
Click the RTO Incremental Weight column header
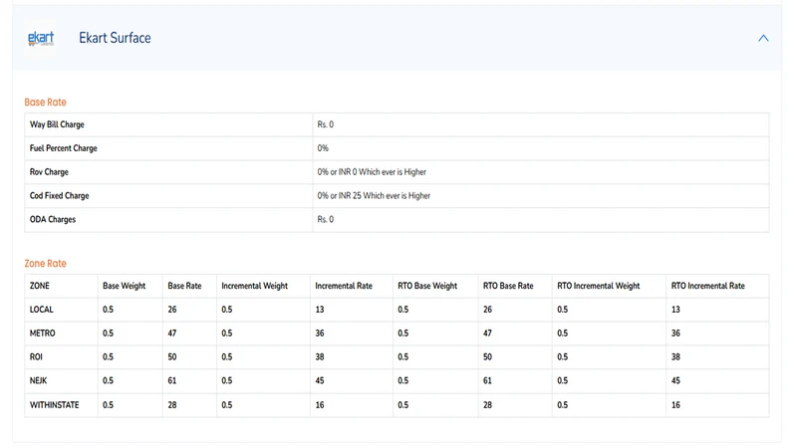(599, 286)
